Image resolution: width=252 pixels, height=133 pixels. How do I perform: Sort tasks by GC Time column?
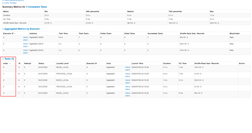coord(183,63)
